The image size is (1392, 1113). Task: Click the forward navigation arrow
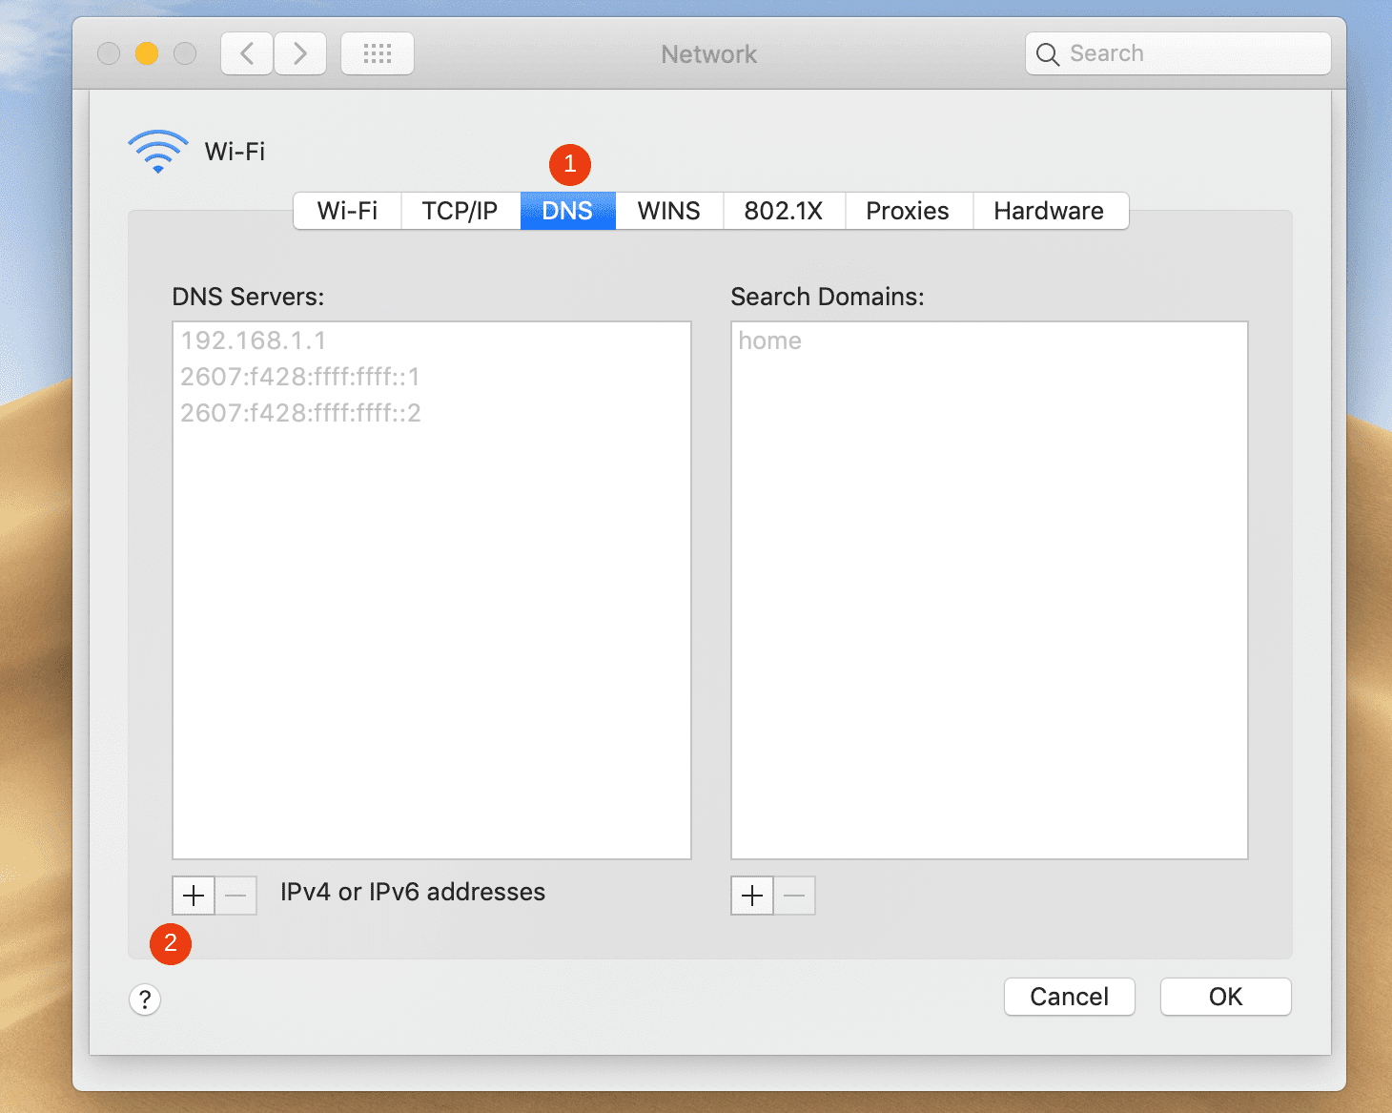[x=299, y=53]
